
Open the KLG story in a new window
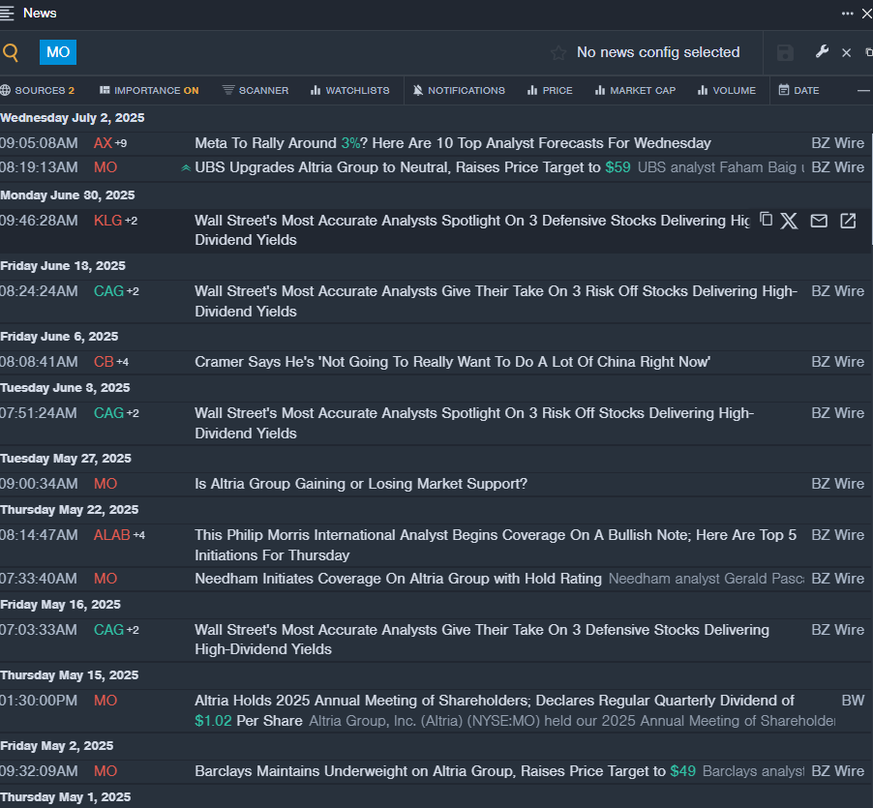pos(848,221)
